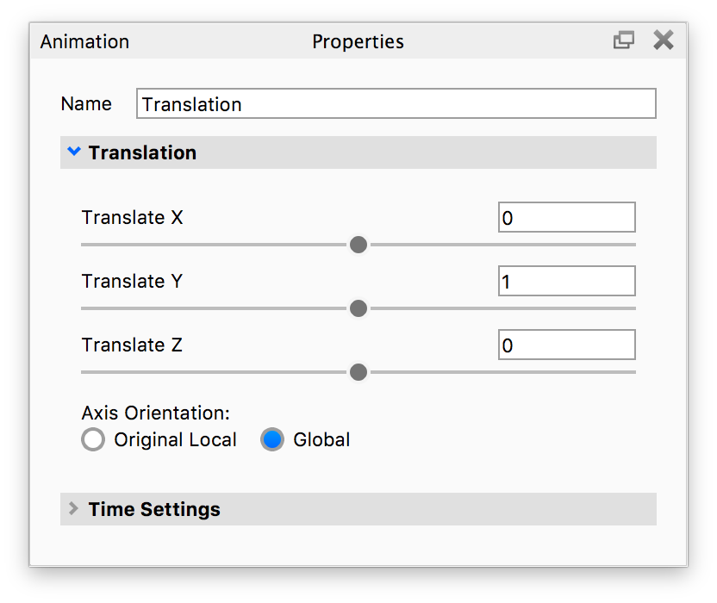Click the Translation section header text
717x603 pixels.
point(142,152)
